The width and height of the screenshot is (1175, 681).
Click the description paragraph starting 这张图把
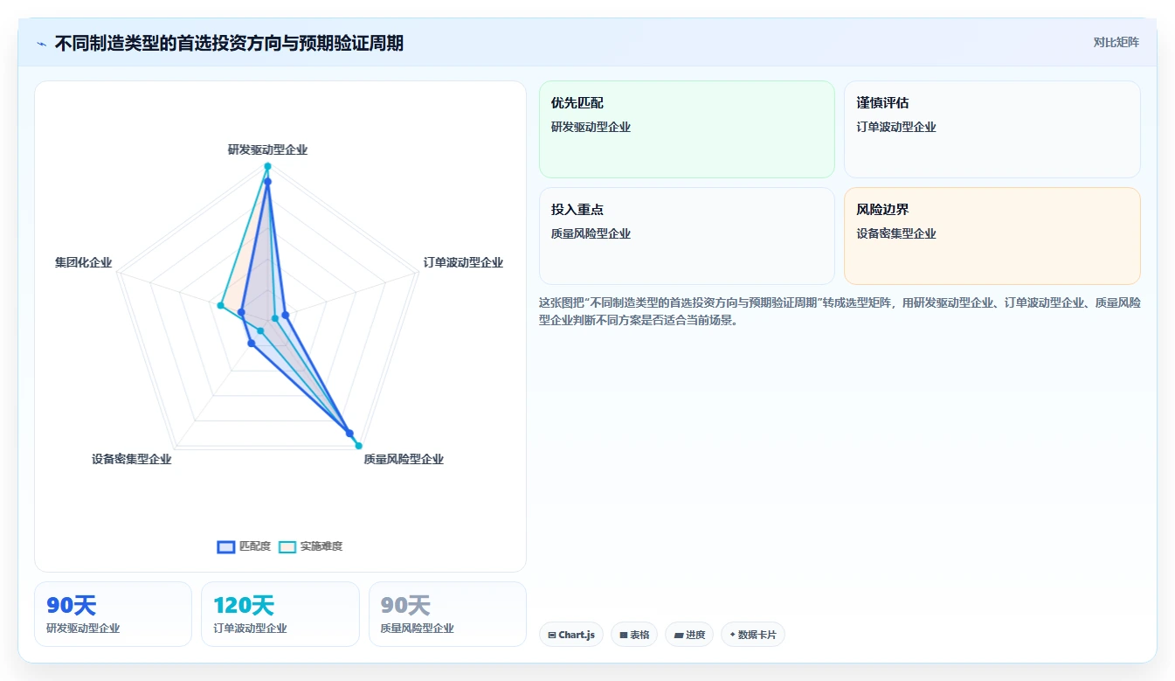pos(840,311)
